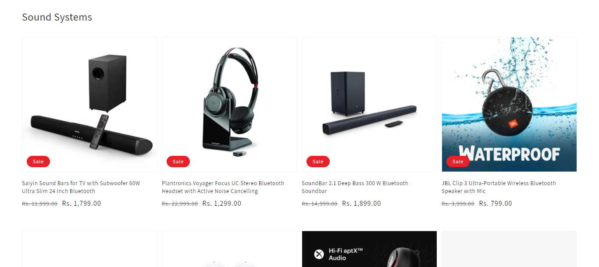Click the struck-through Rs. 22,999.00 original price

180,204
